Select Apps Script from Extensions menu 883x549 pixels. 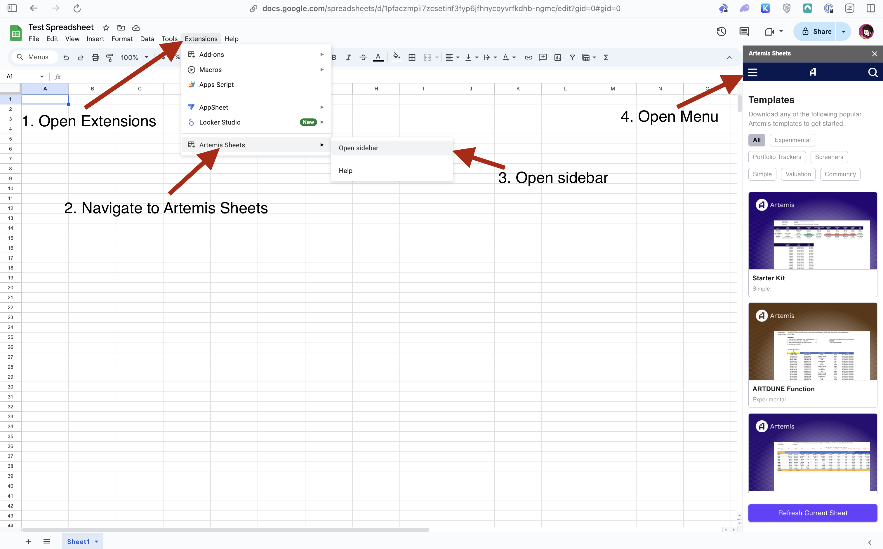click(x=256, y=85)
